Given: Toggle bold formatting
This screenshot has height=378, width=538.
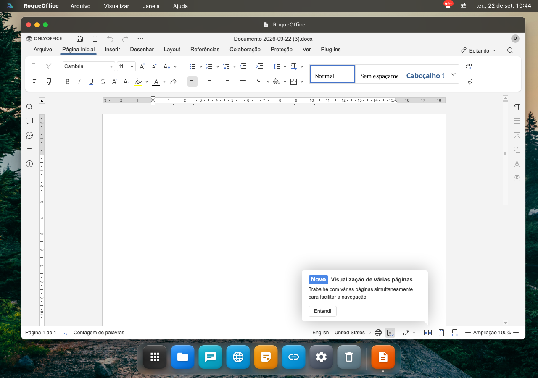Looking at the screenshot, I should point(67,82).
